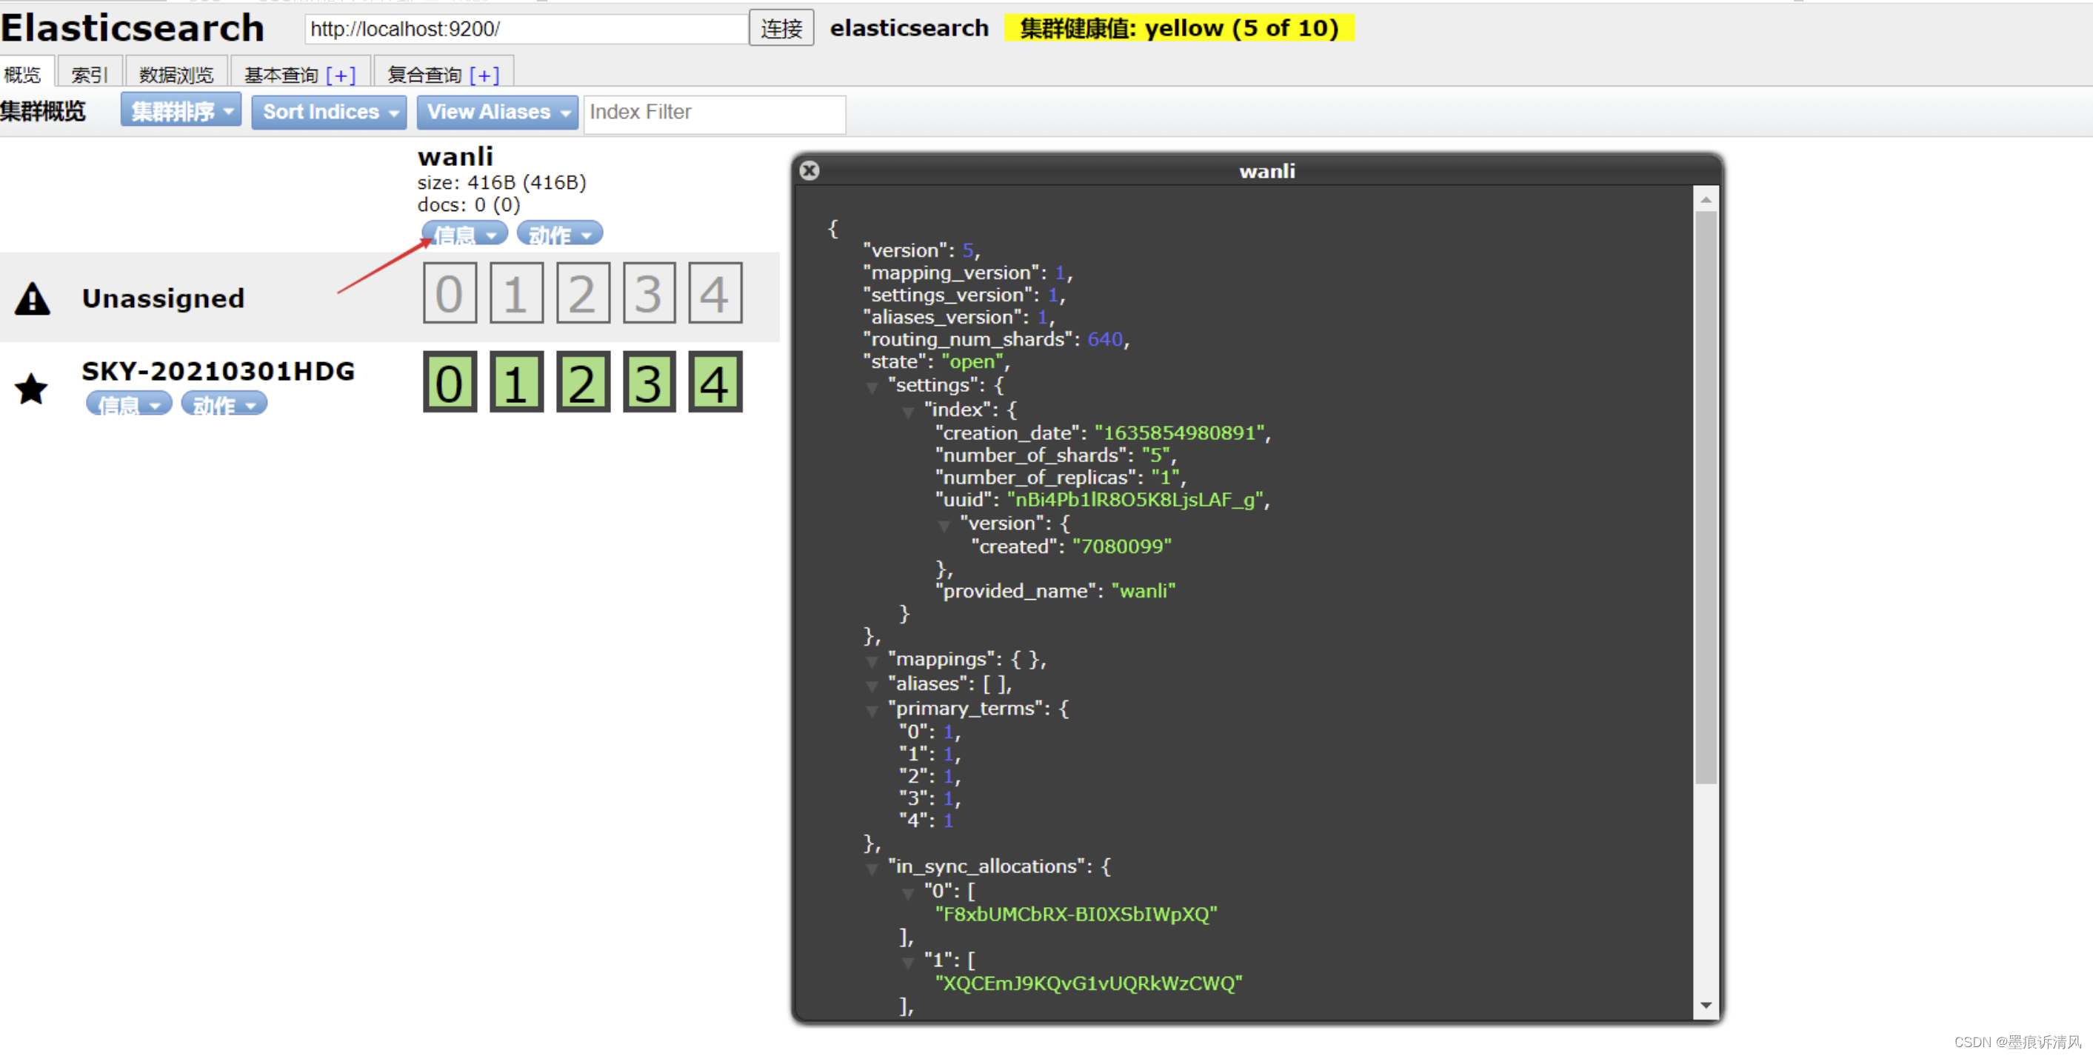Collapse the "0" allocation array node
Image resolution: width=2093 pixels, height=1056 pixels.
point(909,894)
